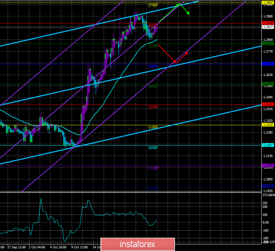This screenshot has height=251, width=275.
Task: Select the [7/8]P Murray level label
Action: coord(153,5)
